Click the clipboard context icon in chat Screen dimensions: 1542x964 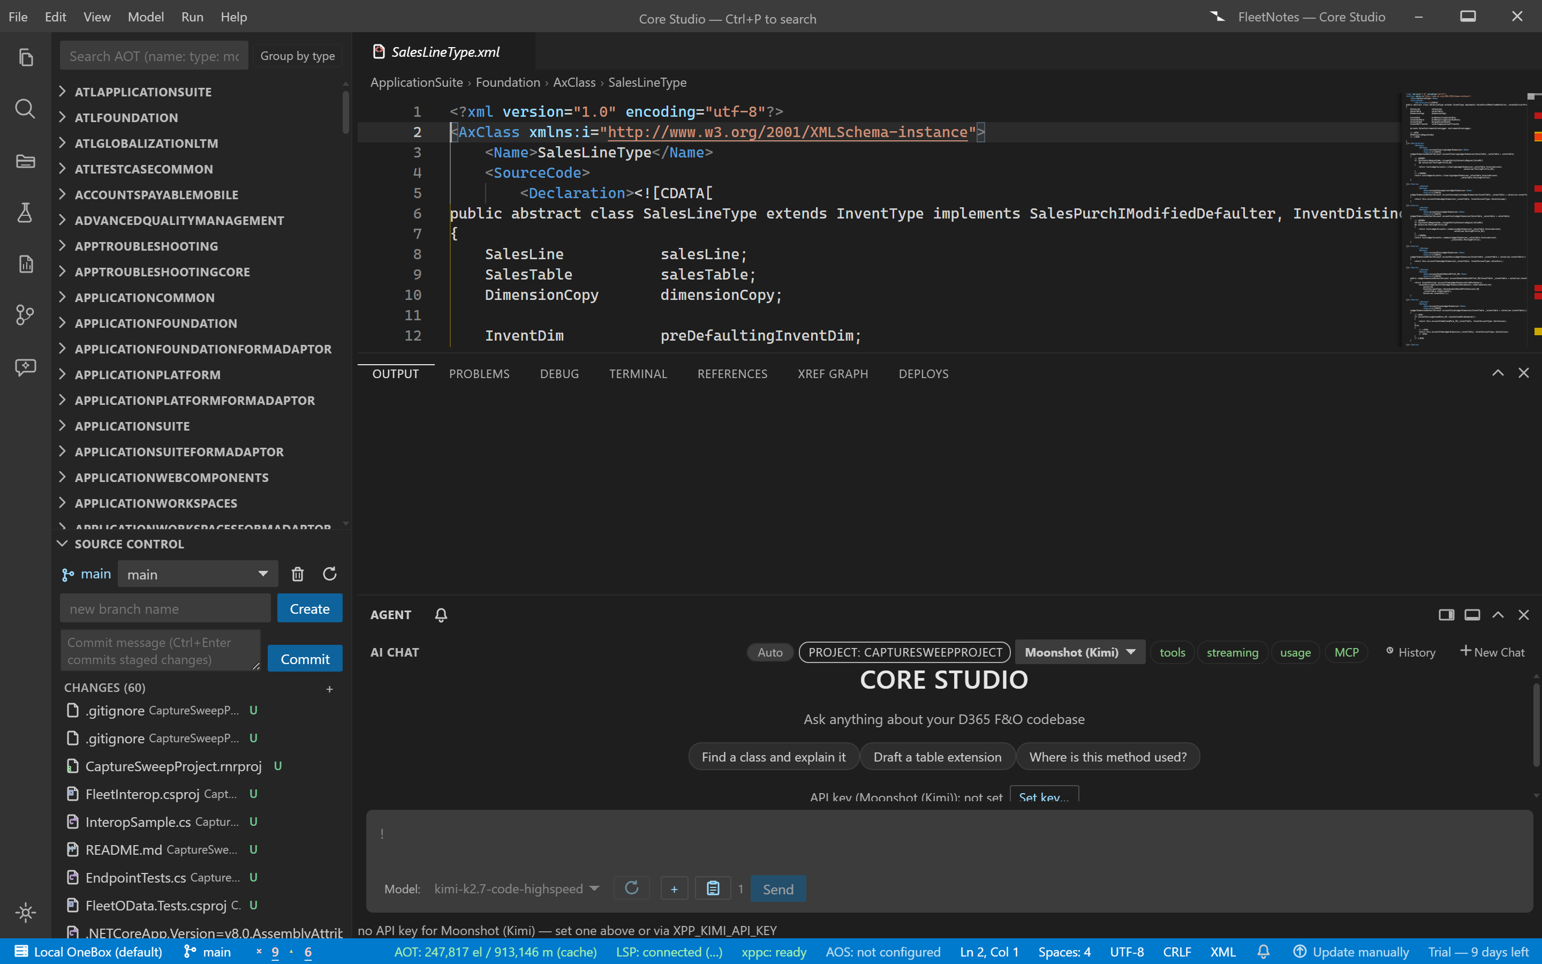(x=713, y=888)
